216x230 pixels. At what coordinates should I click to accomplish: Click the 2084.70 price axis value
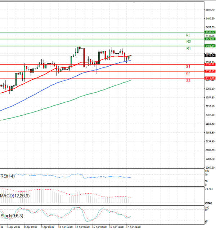[x=210, y=159]
